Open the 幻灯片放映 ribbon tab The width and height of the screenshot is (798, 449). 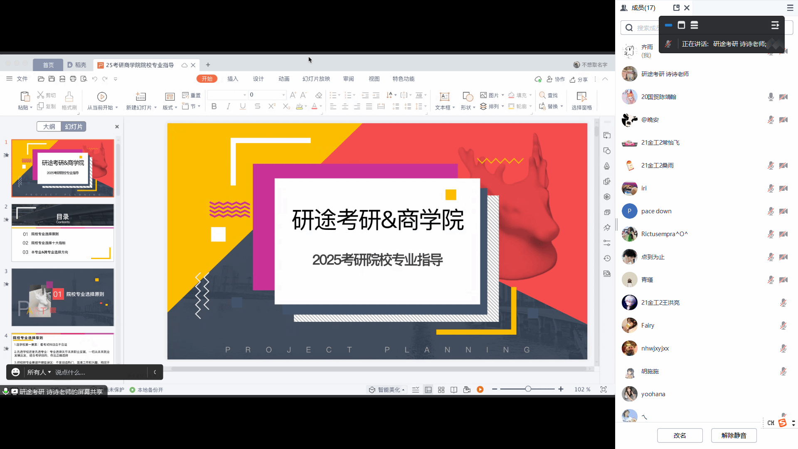click(x=316, y=79)
